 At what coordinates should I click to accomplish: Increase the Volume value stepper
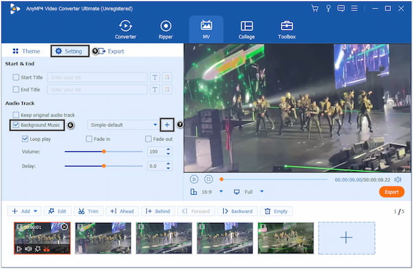coord(168,149)
